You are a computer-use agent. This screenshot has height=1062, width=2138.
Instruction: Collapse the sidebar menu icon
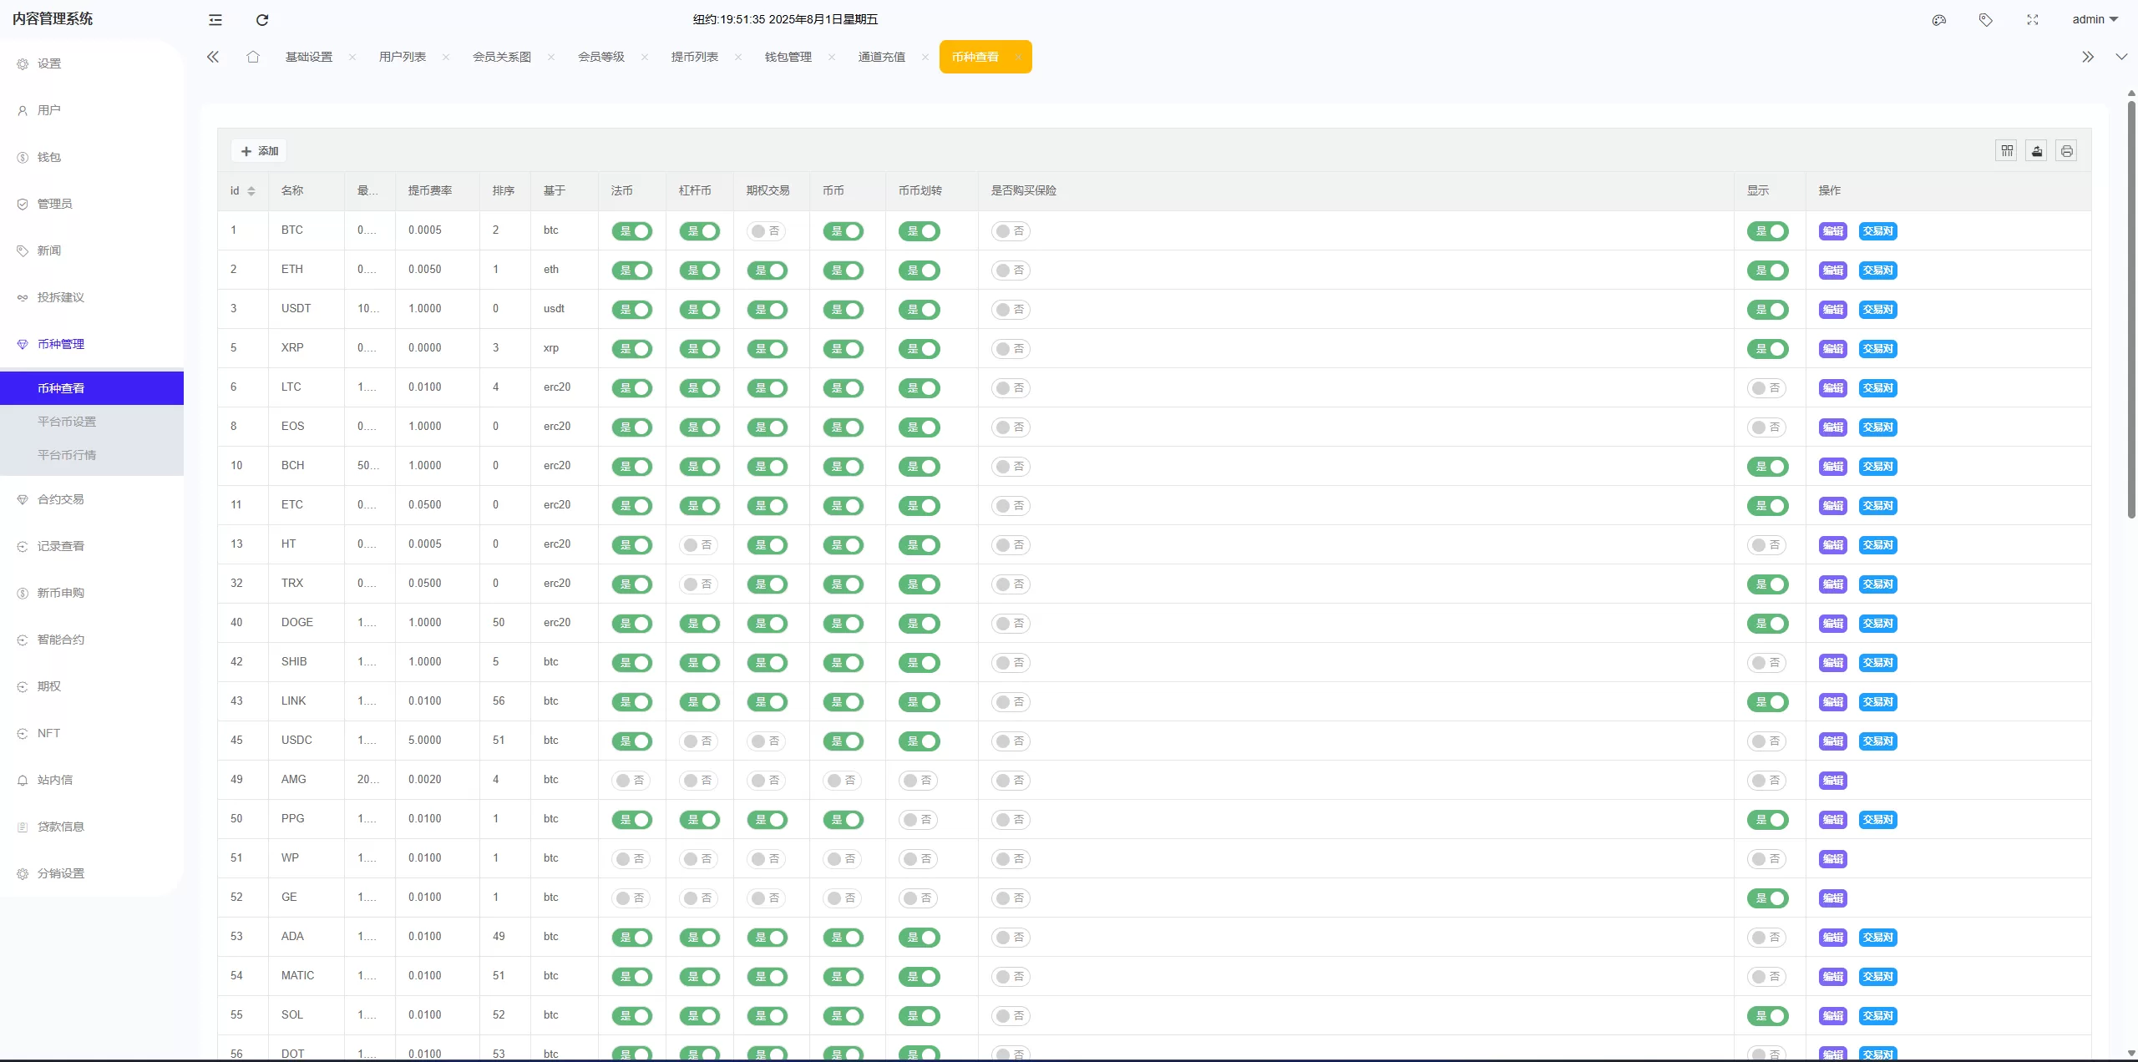click(x=215, y=20)
